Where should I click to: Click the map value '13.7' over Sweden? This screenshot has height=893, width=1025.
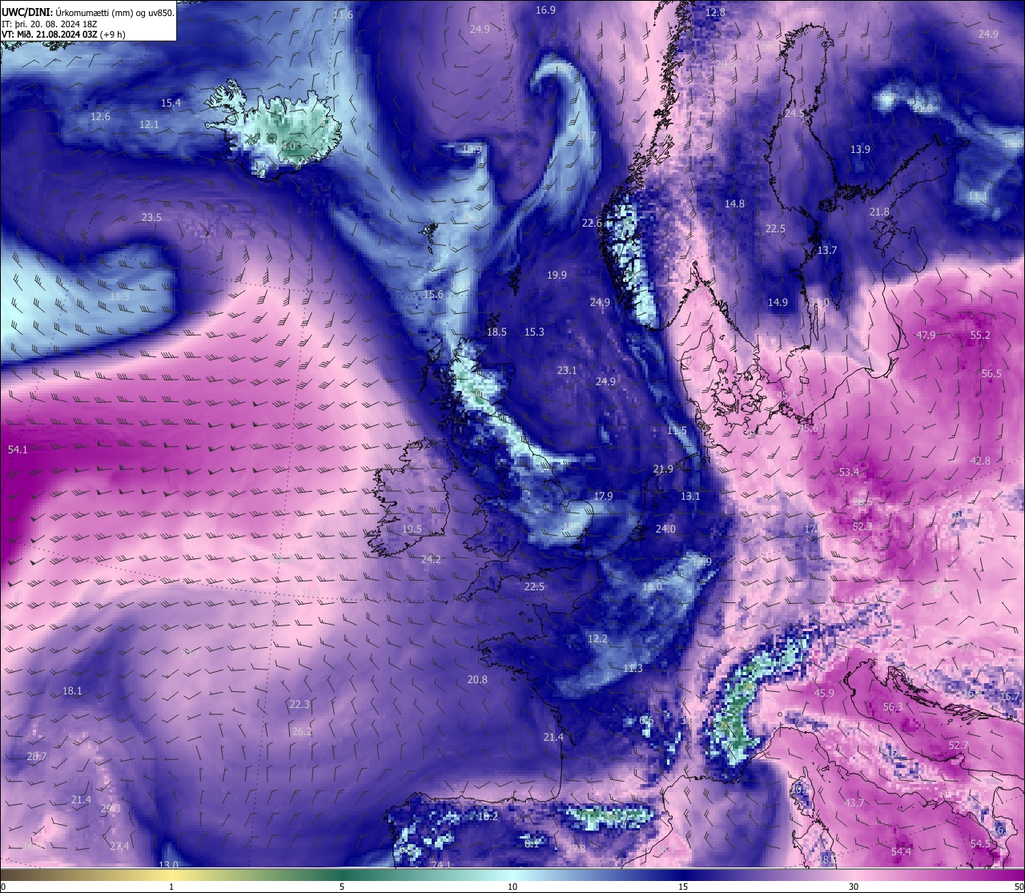827,251
